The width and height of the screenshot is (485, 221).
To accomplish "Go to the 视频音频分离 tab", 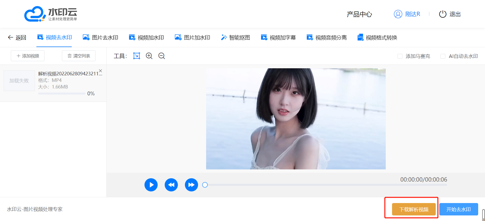I will 327,37.
